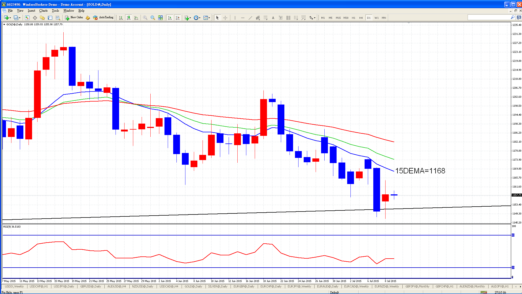Click the New Order button
This screenshot has width=522, height=294.
click(x=74, y=18)
